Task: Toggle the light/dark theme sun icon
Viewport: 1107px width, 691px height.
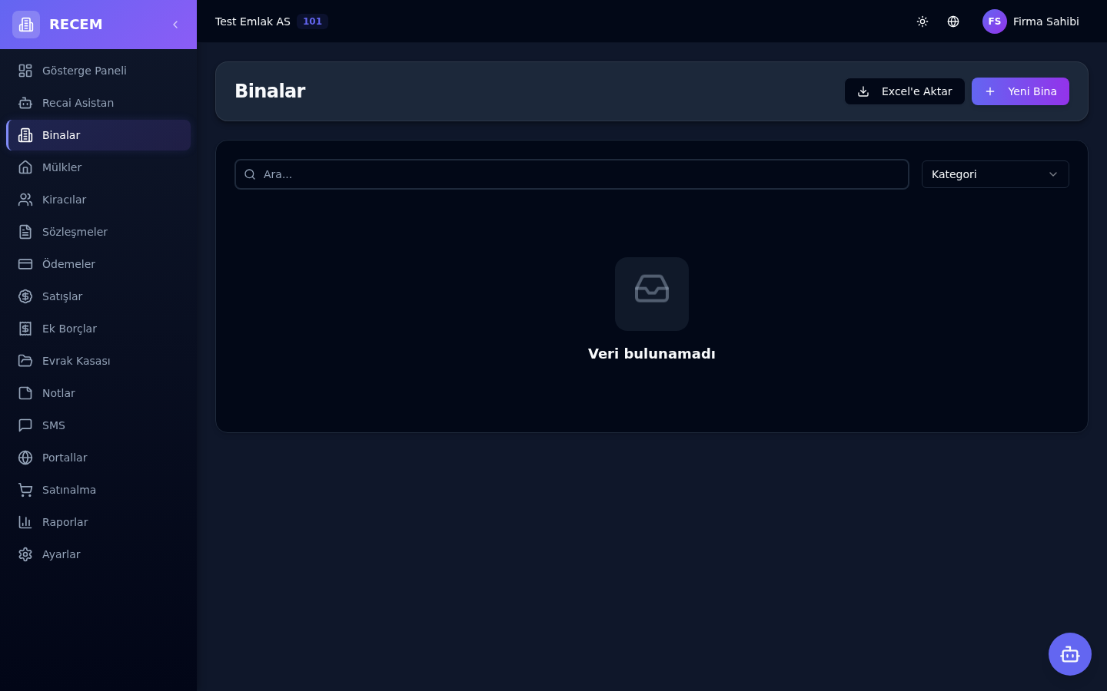Action: point(922,21)
